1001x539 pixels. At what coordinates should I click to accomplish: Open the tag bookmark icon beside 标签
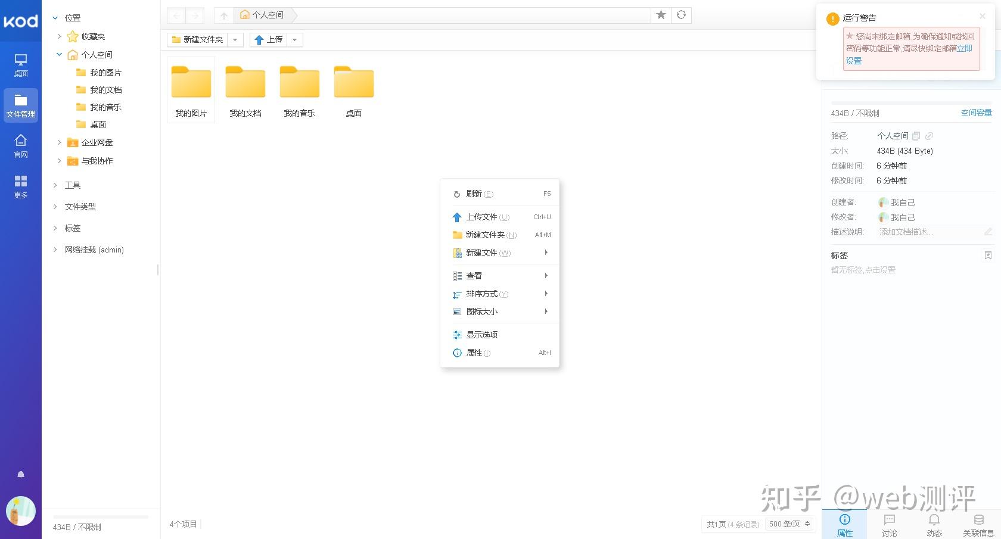click(x=988, y=255)
